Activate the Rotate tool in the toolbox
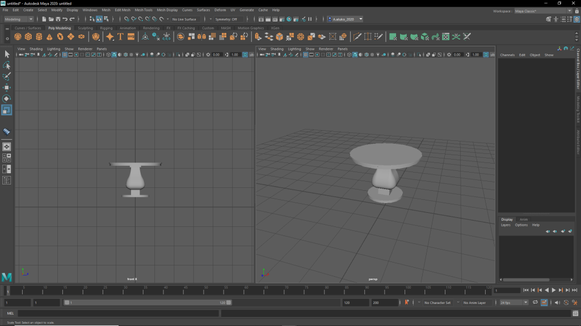This screenshot has height=326, width=581. point(7,98)
